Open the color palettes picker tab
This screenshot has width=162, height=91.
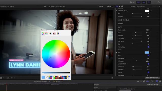coord(50,33)
